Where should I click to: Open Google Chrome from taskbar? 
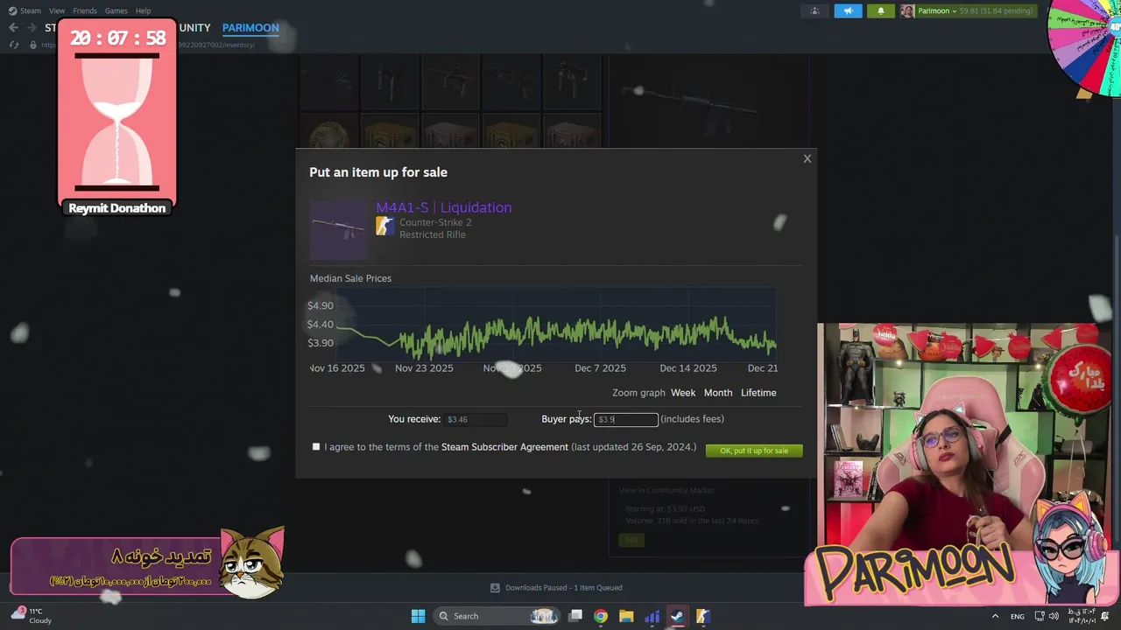[x=601, y=616]
